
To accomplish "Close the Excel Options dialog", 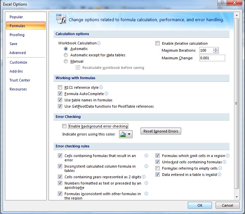I will 234,3.
